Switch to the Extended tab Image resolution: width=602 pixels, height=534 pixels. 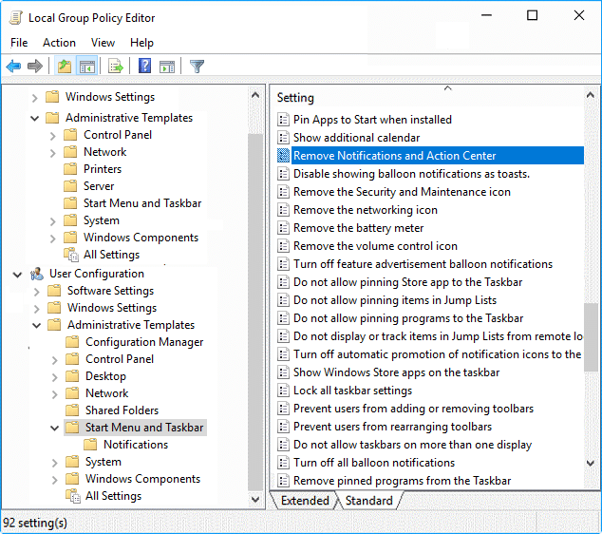[305, 501]
